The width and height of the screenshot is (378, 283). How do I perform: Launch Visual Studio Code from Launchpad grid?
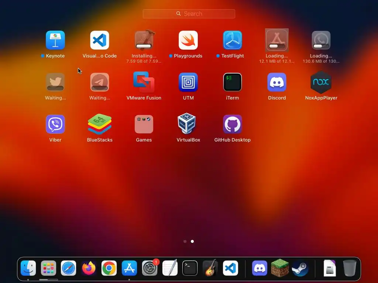(x=100, y=40)
